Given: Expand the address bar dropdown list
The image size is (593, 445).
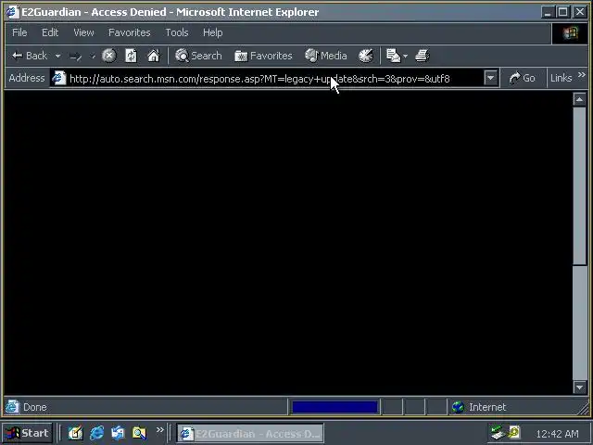Looking at the screenshot, I should [x=491, y=78].
